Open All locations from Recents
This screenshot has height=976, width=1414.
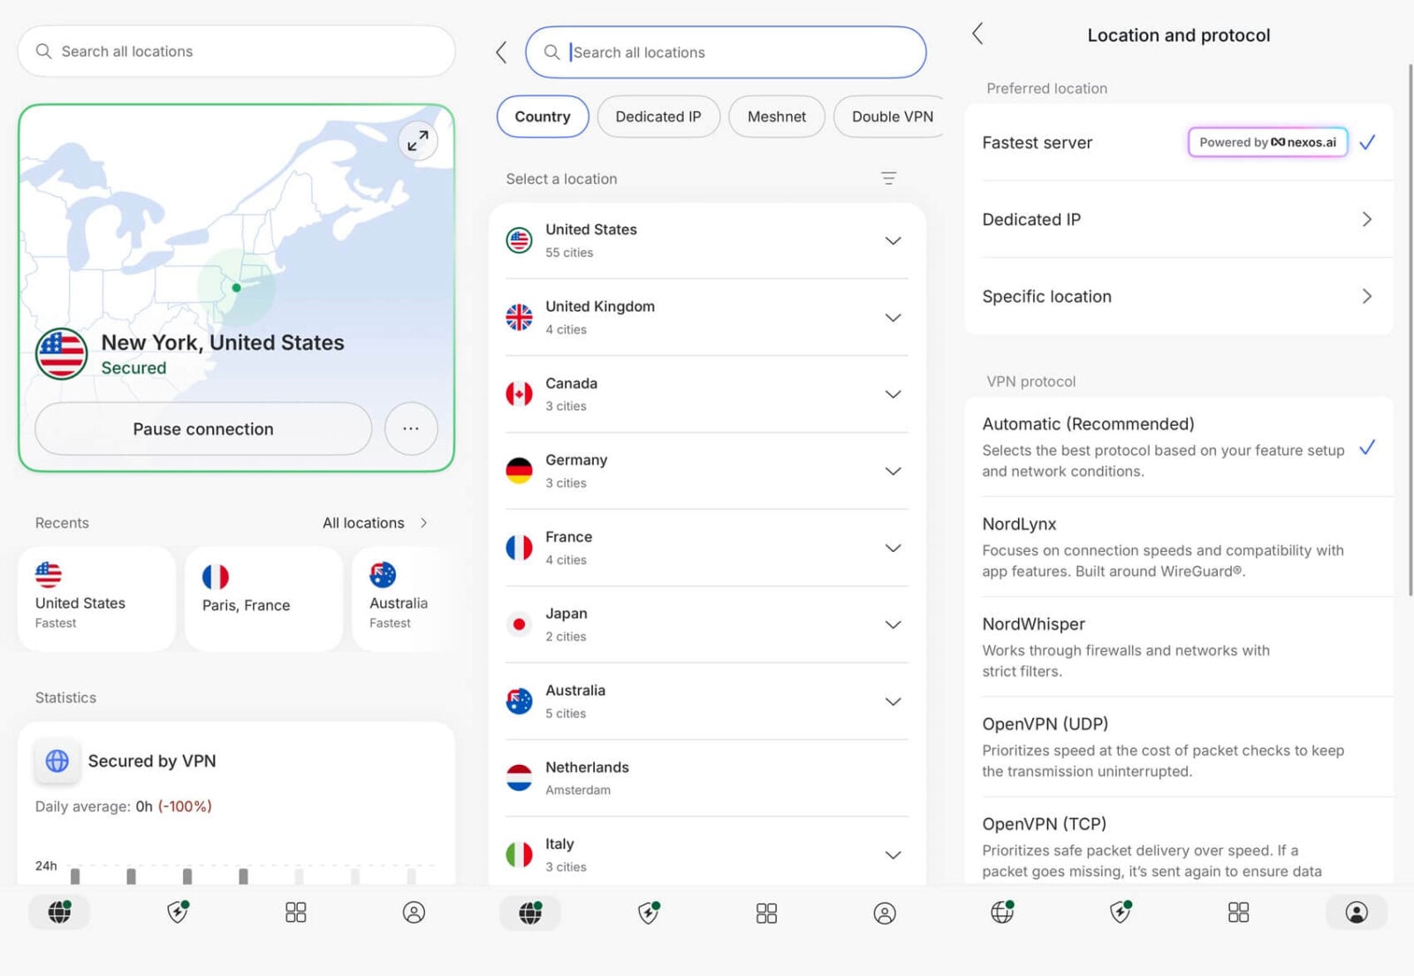375,523
